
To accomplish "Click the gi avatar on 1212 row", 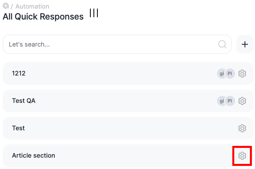I will [222, 74].
